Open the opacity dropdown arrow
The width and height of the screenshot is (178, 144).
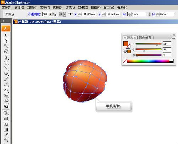51,14
